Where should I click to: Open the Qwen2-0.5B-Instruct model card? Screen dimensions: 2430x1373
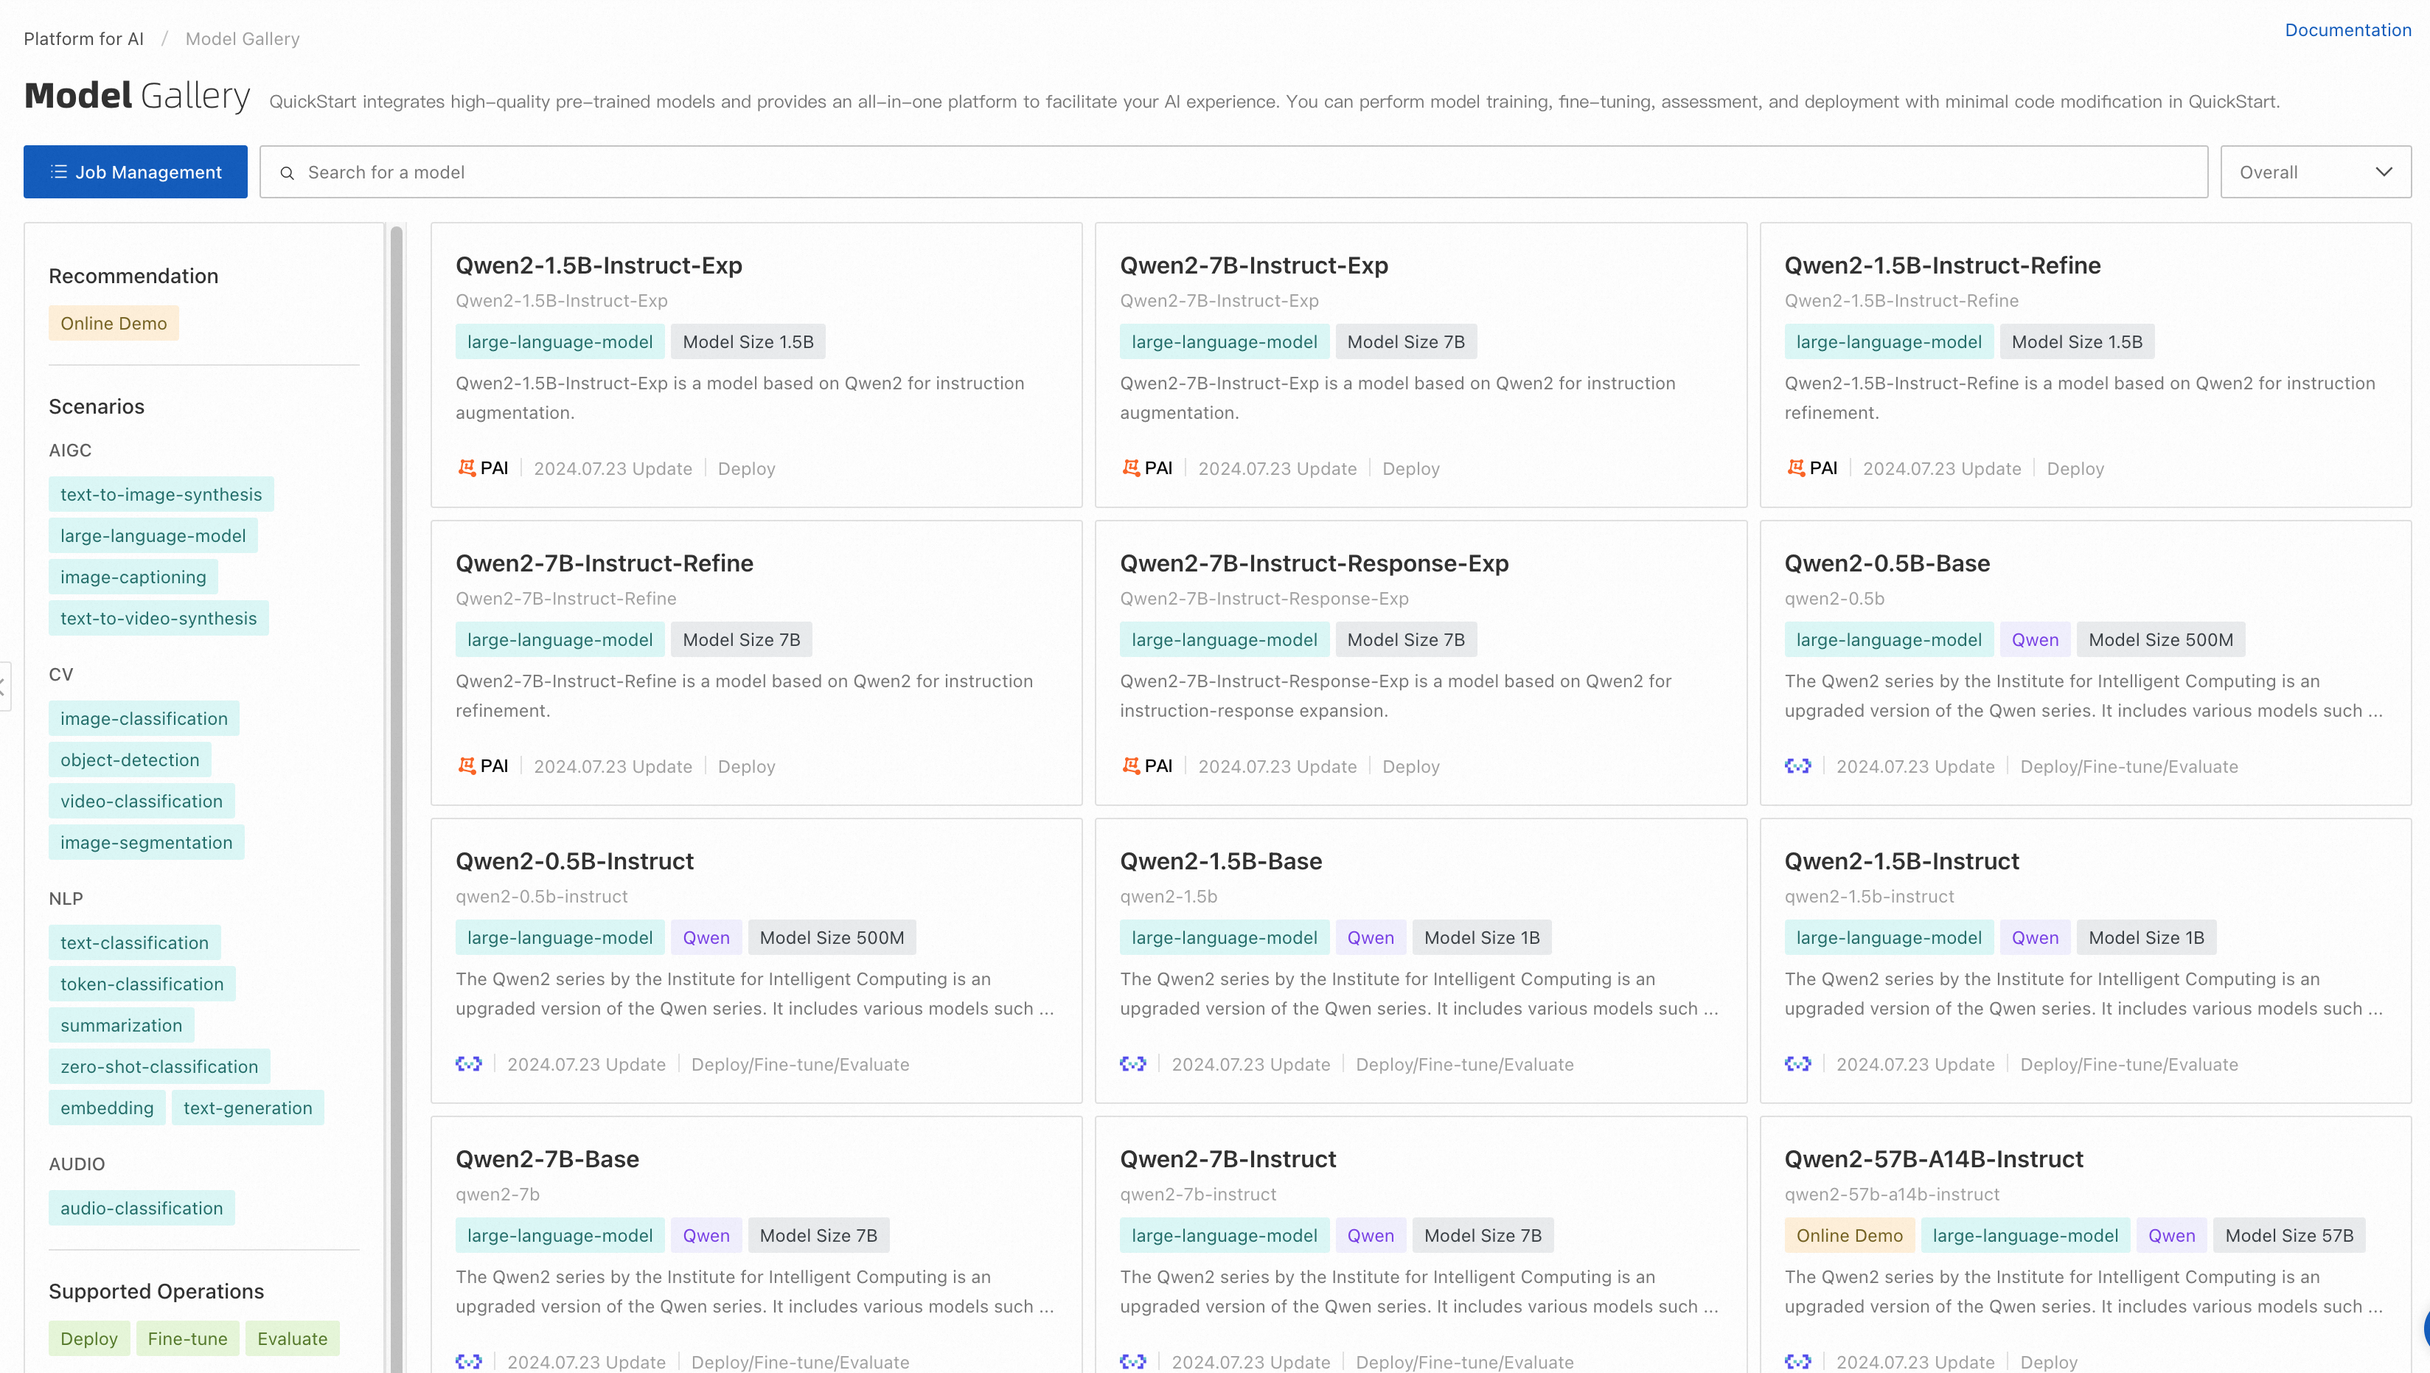coord(756,962)
